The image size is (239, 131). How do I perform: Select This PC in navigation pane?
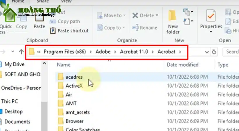click(x=9, y=101)
